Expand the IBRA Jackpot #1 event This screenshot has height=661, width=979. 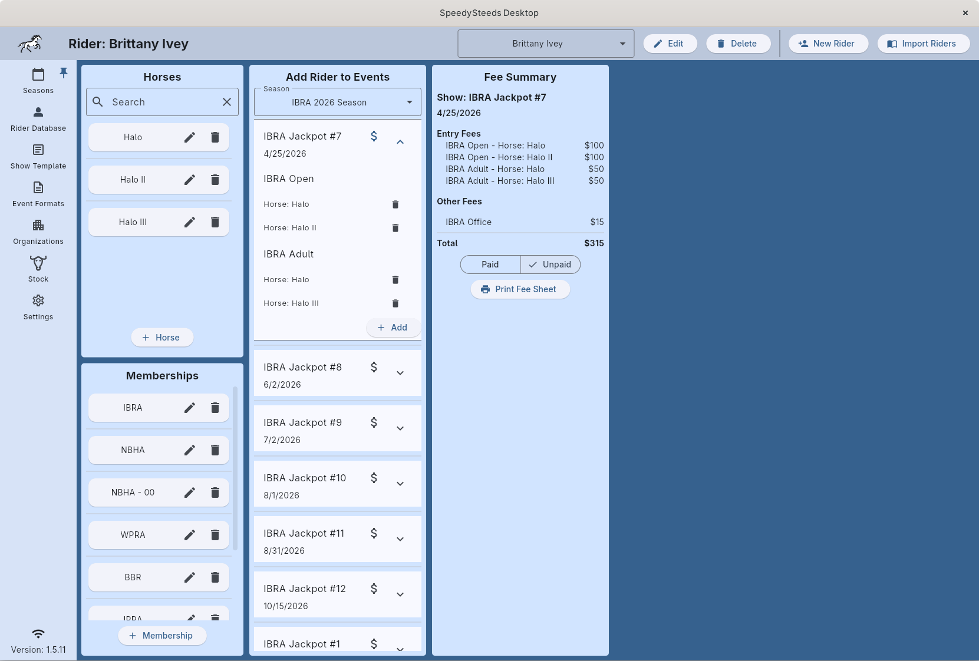click(400, 649)
